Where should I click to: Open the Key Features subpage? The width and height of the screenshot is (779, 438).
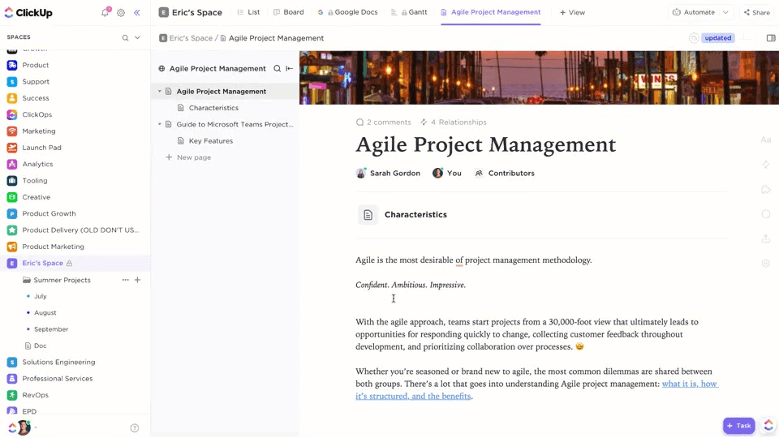pos(211,141)
